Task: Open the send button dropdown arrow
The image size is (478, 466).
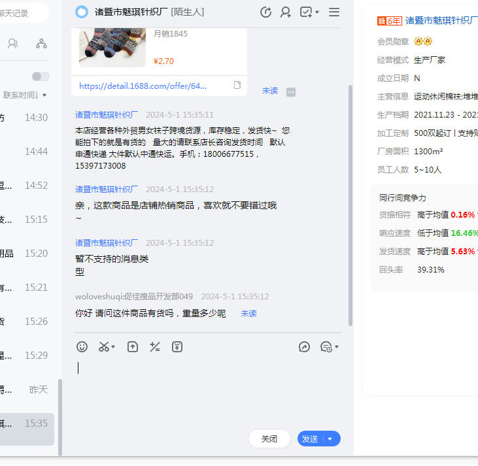Action: click(330, 439)
